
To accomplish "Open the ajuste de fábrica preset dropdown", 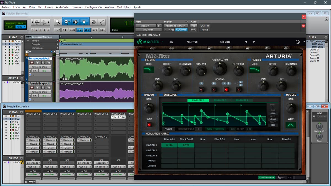I will point(176,26).
